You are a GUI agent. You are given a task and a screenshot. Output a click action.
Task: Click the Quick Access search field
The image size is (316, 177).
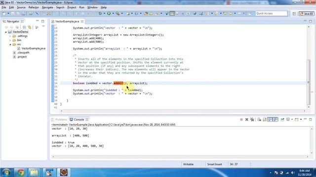271,13
